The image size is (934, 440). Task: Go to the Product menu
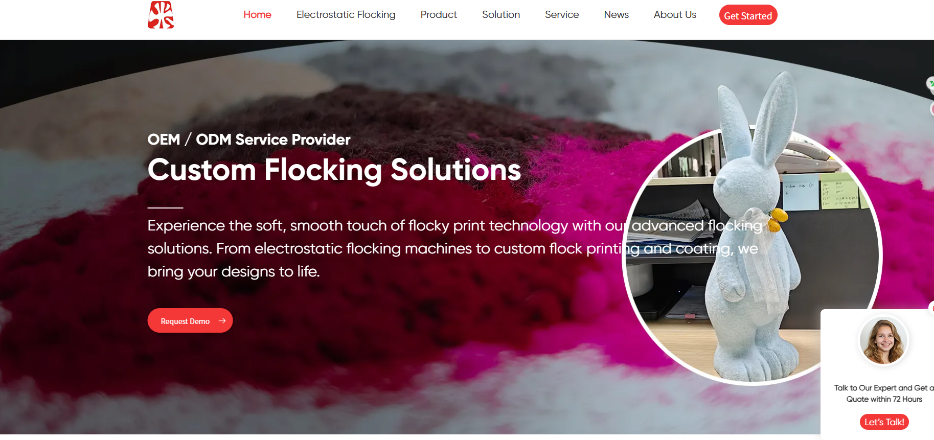pos(439,15)
